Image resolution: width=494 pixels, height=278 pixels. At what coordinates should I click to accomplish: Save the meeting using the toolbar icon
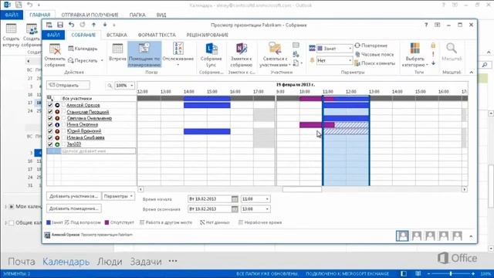point(60,25)
